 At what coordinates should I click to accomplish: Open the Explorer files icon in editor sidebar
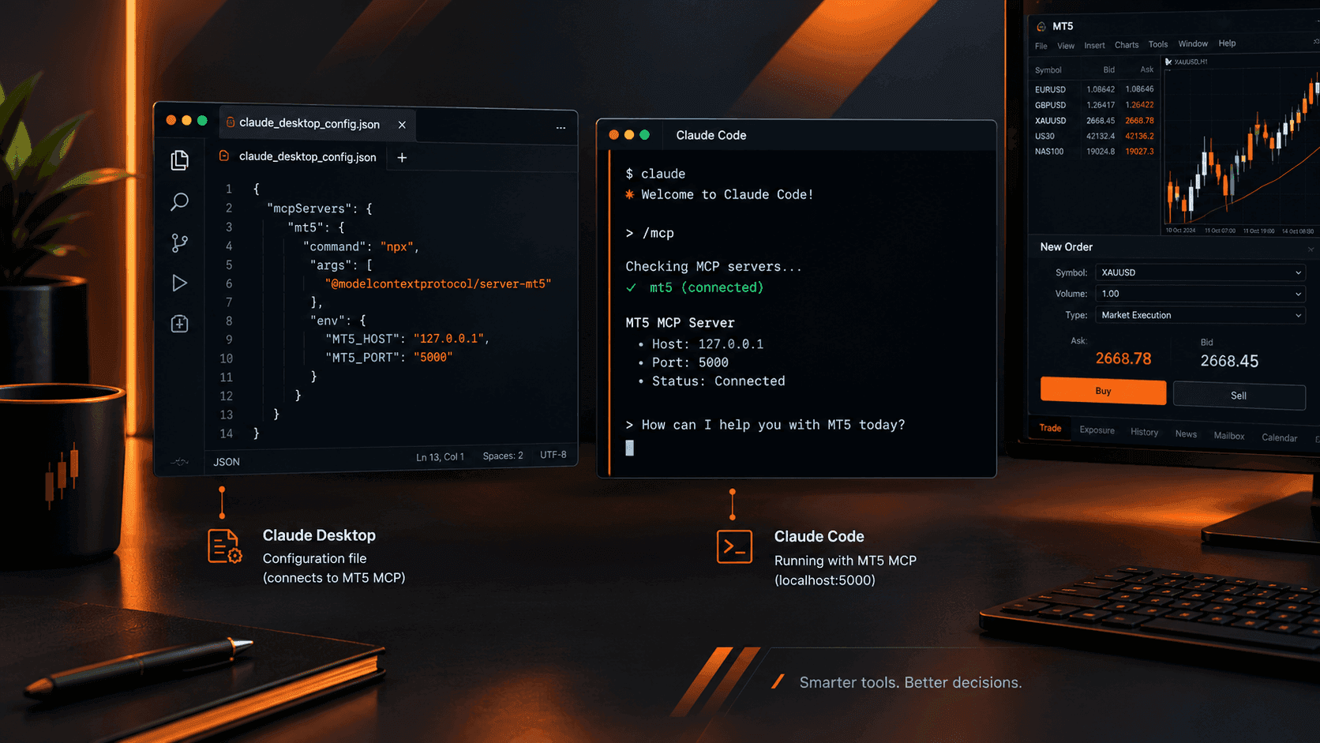[180, 160]
